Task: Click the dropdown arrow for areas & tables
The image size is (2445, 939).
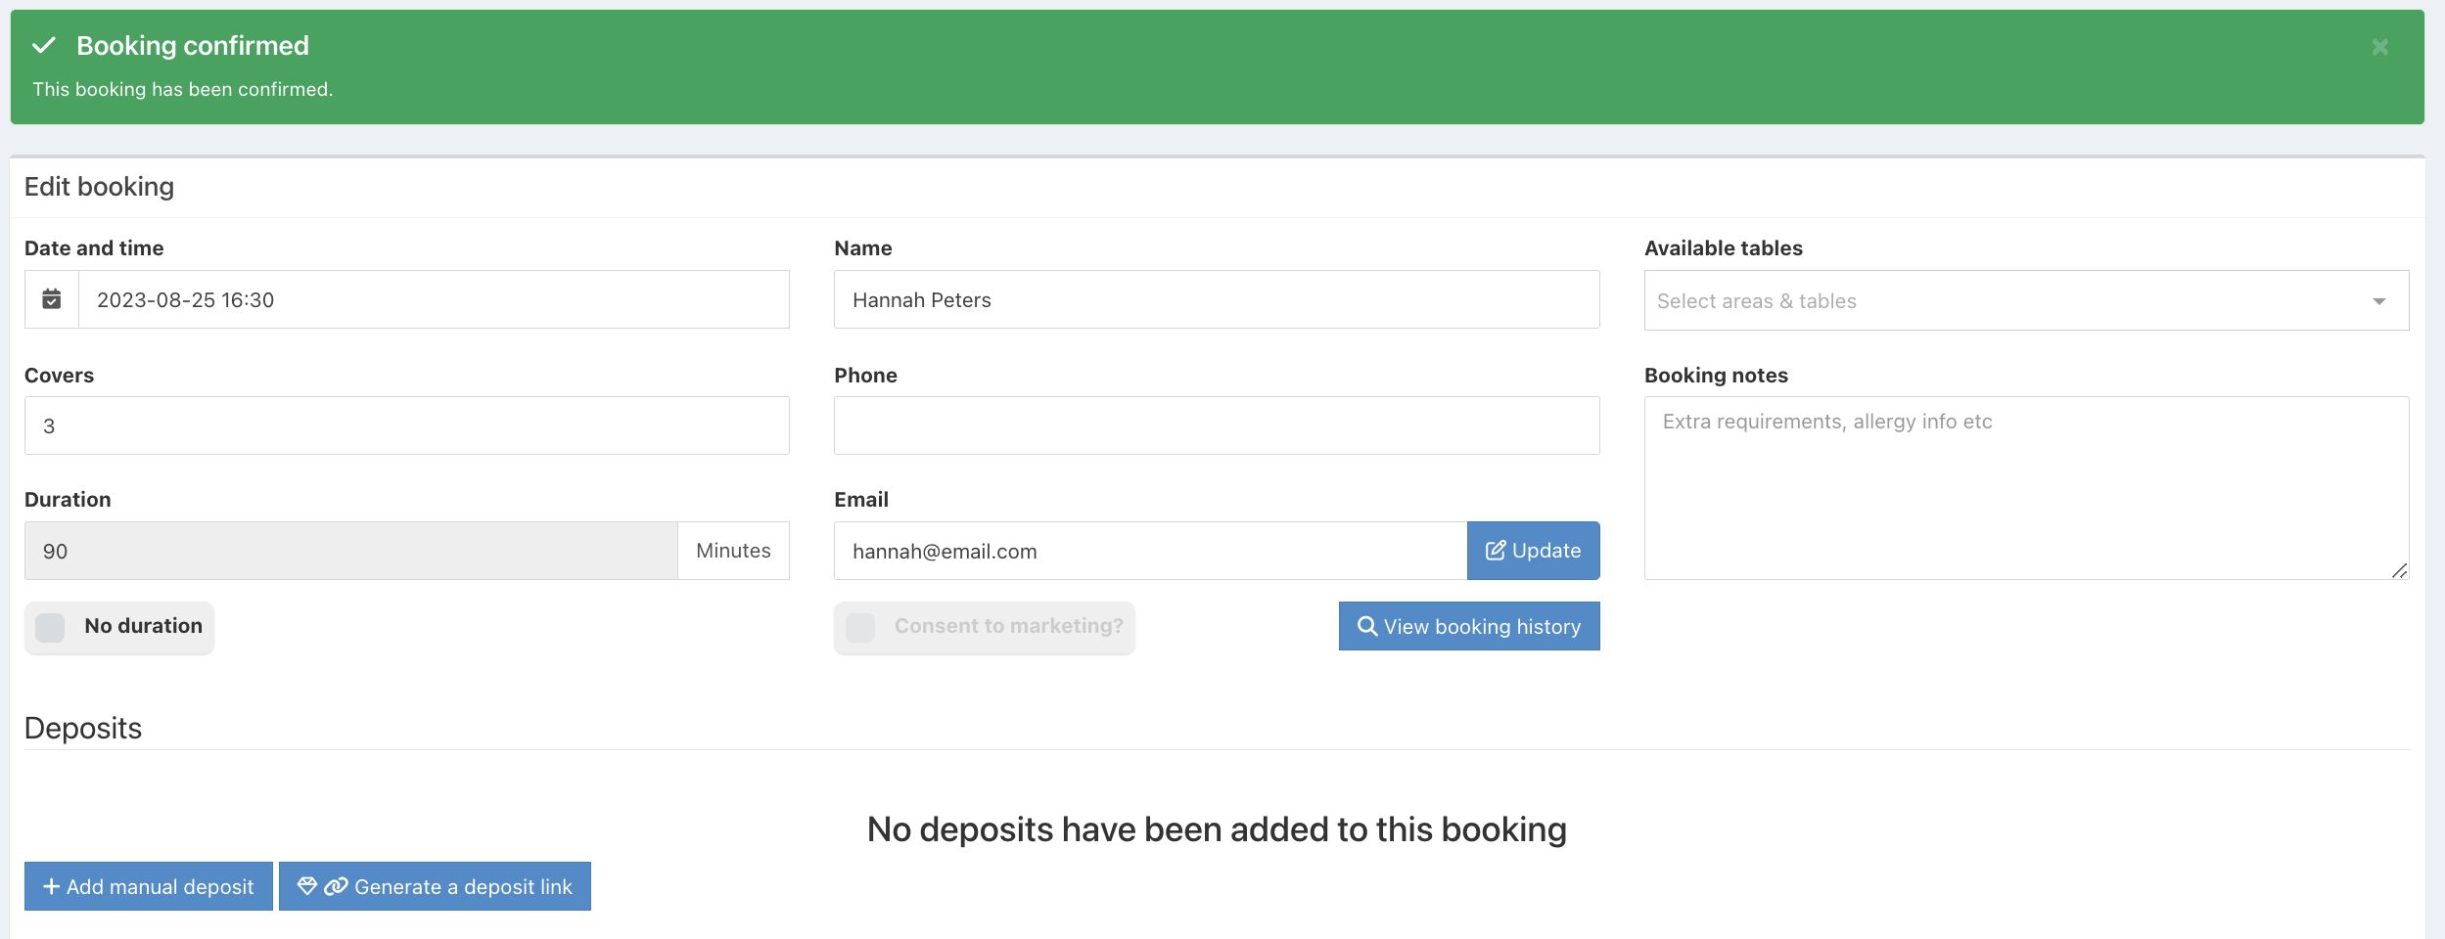Action: pyautogui.click(x=2378, y=301)
